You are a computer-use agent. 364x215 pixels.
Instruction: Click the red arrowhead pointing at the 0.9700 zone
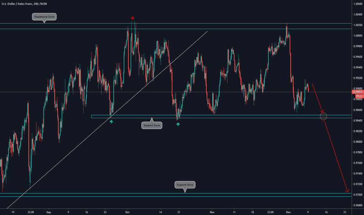tap(347, 191)
